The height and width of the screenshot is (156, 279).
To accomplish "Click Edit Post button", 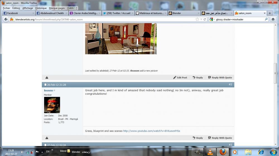I will [x=180, y=77].
